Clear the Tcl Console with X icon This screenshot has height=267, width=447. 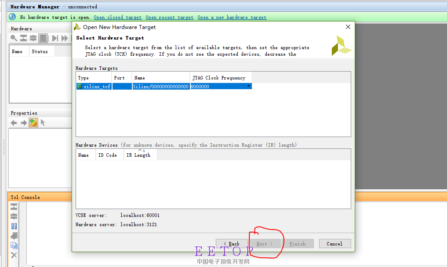pyautogui.click(x=14, y=255)
